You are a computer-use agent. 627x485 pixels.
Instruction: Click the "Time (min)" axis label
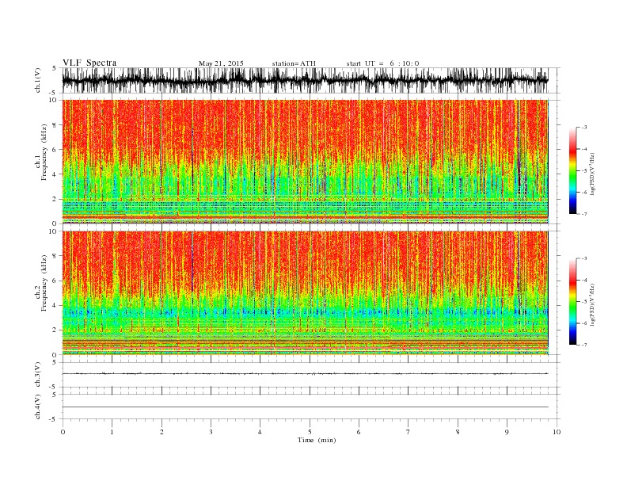tap(317, 440)
